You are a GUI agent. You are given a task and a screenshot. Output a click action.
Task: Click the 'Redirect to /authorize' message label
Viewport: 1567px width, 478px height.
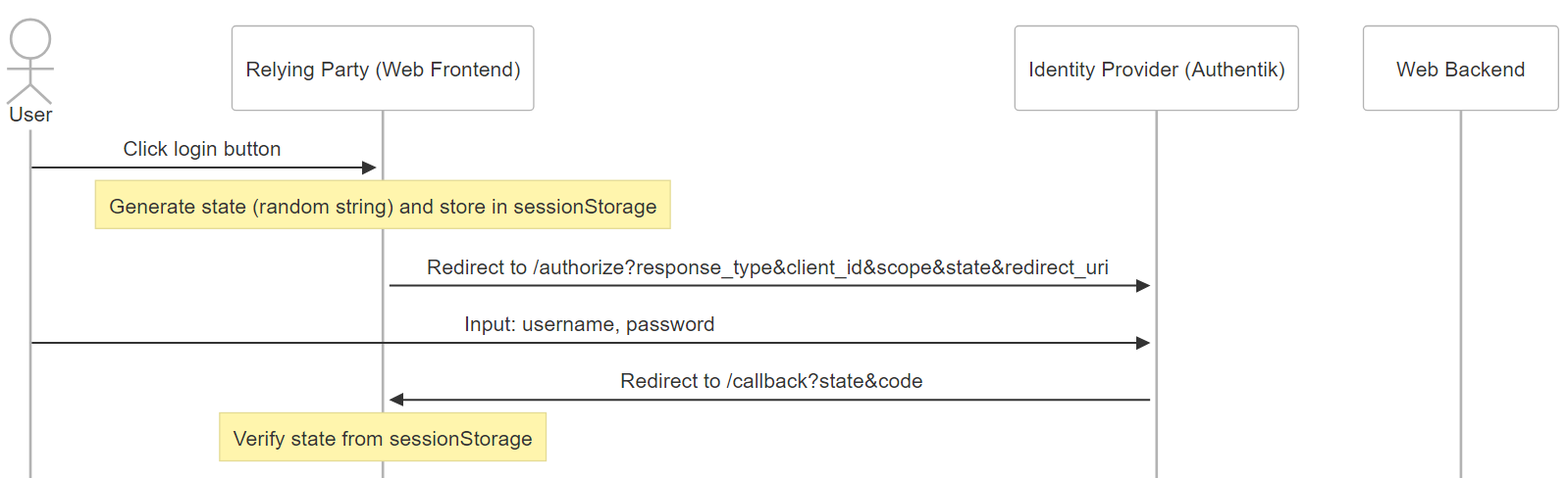(x=767, y=267)
